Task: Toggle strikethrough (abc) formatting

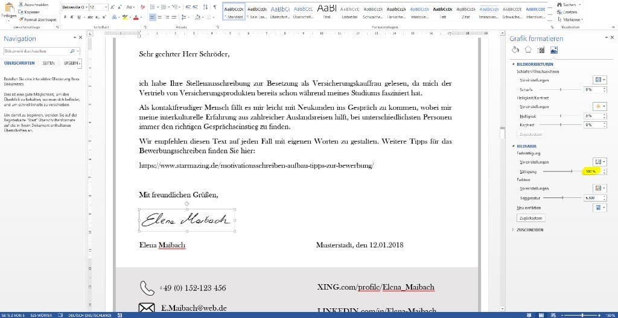Action: [x=91, y=17]
